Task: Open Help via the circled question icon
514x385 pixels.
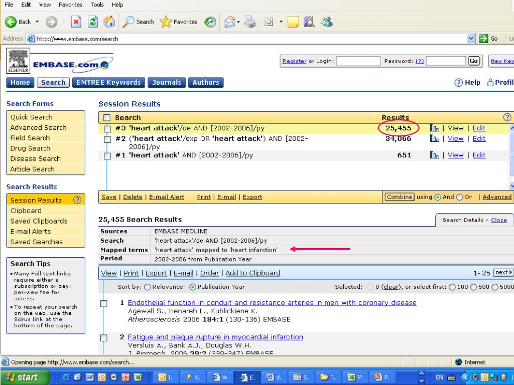Action: 458,83
